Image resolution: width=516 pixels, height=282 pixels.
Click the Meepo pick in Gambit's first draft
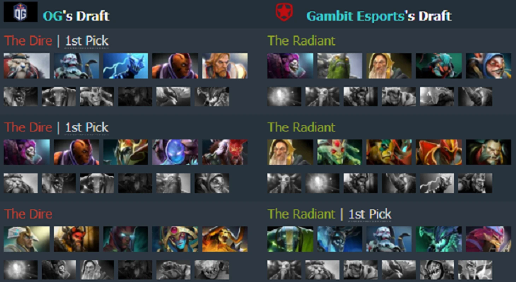click(488, 66)
